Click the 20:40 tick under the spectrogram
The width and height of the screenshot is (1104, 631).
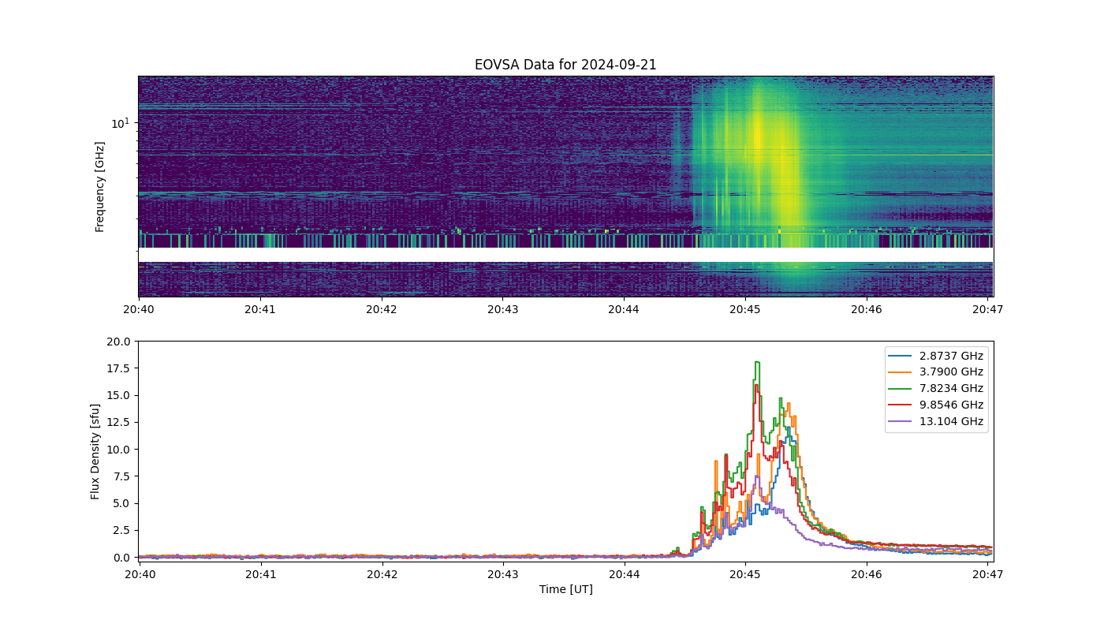[x=139, y=311]
